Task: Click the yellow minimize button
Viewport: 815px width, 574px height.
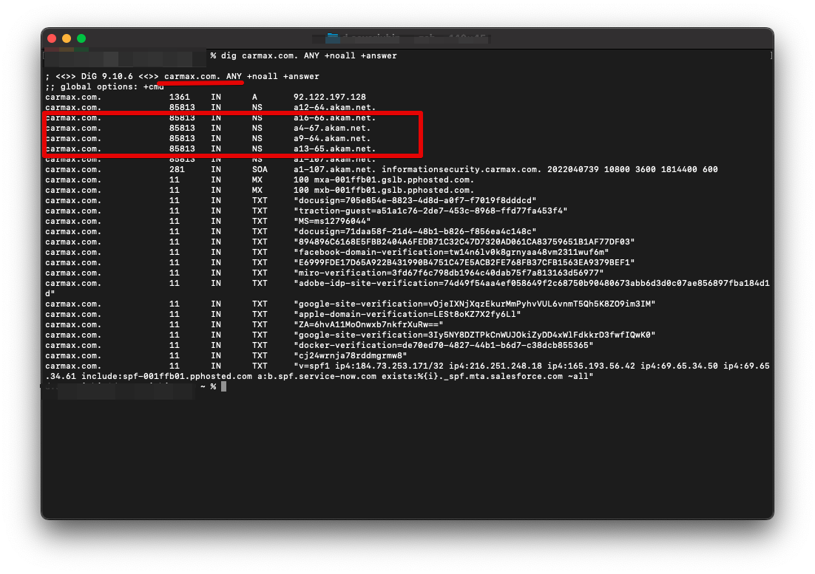Action: (x=67, y=37)
